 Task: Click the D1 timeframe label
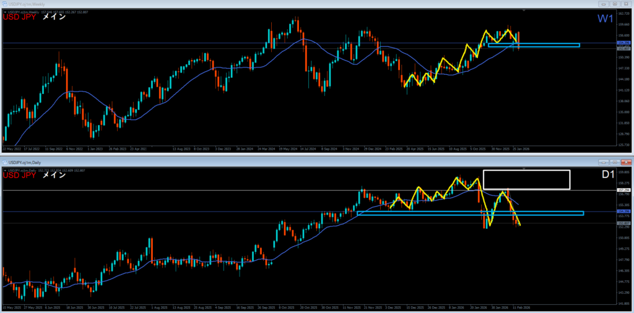pos(609,175)
